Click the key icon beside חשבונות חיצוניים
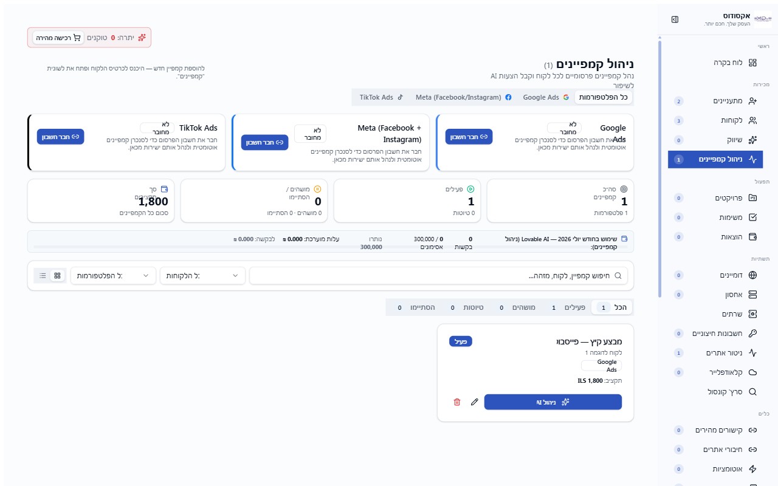Image resolution: width=778 pixels, height=486 pixels. [752, 334]
